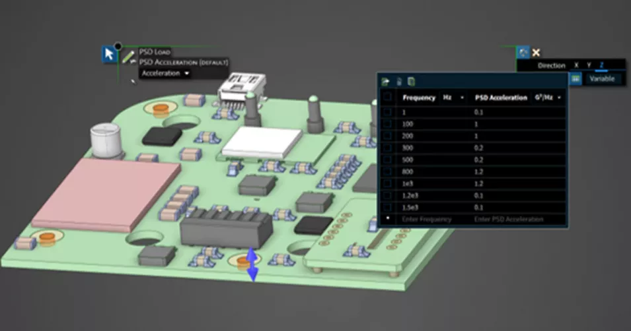The height and width of the screenshot is (331, 631).
Task: Click the white X cancel icon
Action: [x=537, y=52]
